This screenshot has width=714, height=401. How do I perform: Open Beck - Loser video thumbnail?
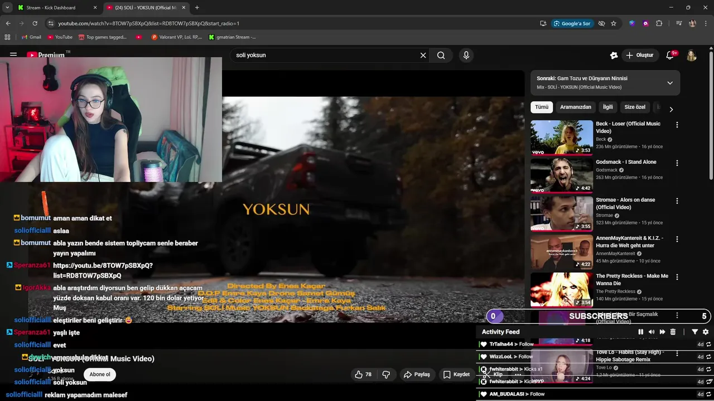(562, 138)
